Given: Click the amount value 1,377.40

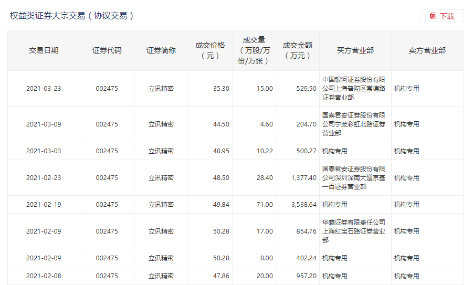Looking at the screenshot, I should tap(304, 178).
